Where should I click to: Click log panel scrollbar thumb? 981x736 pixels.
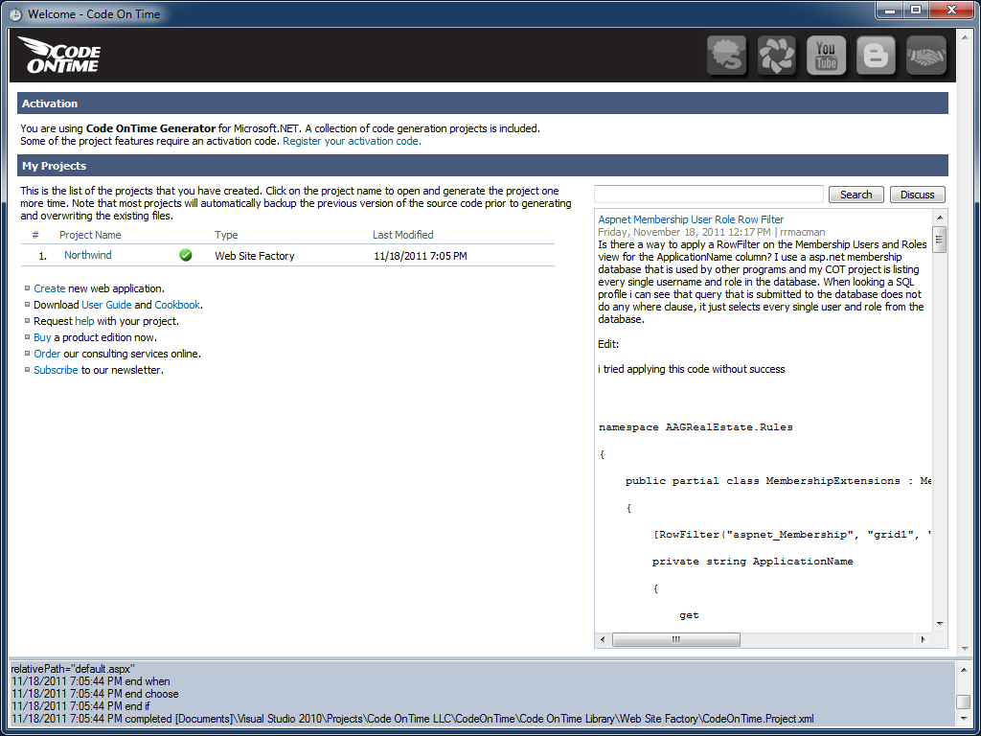click(x=964, y=701)
